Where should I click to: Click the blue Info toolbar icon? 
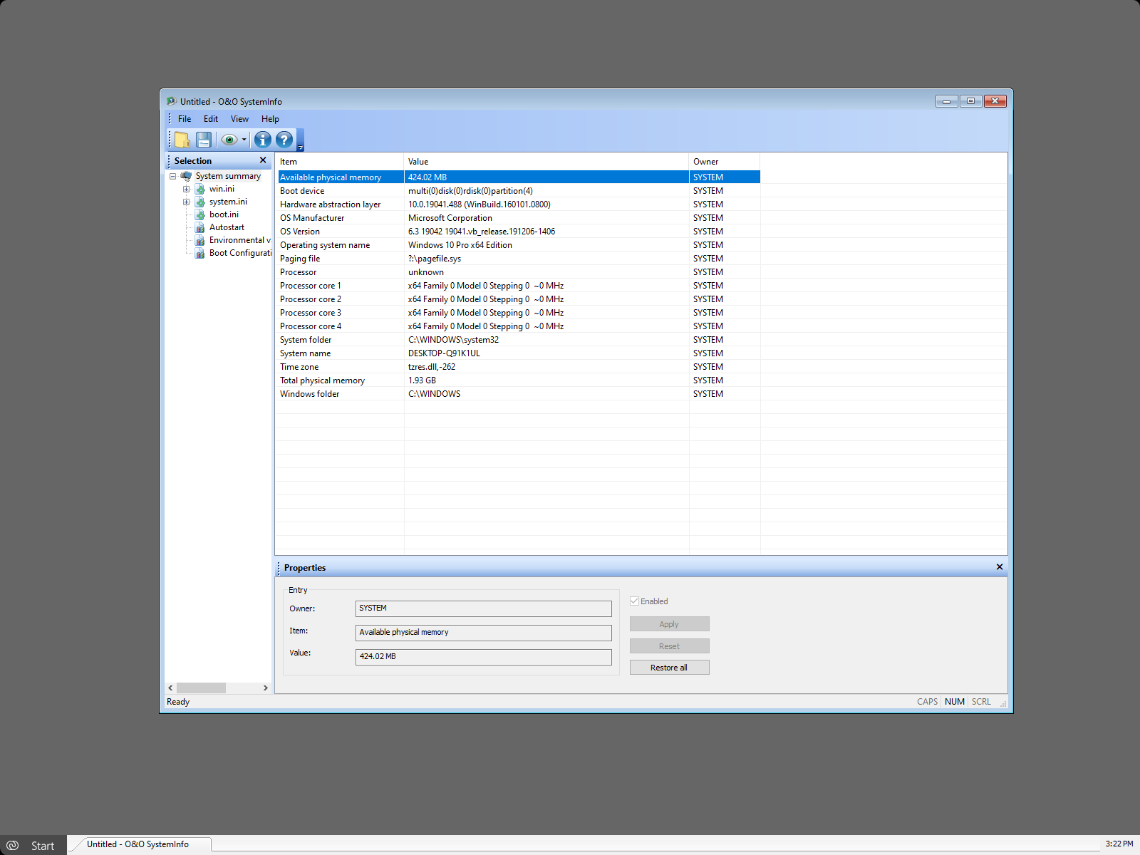click(263, 140)
